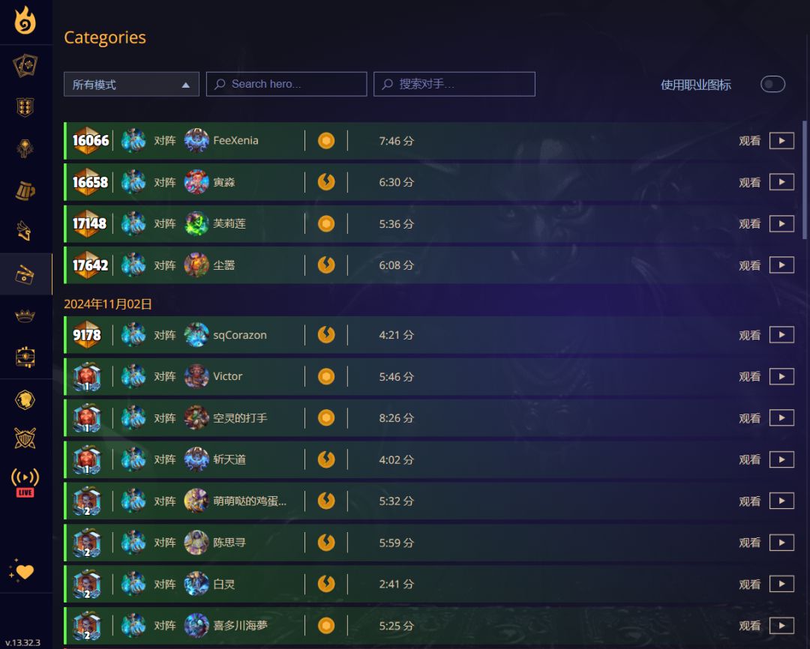Click the 搜索对手 opponent search field
The width and height of the screenshot is (810, 649).
pyautogui.click(x=454, y=84)
